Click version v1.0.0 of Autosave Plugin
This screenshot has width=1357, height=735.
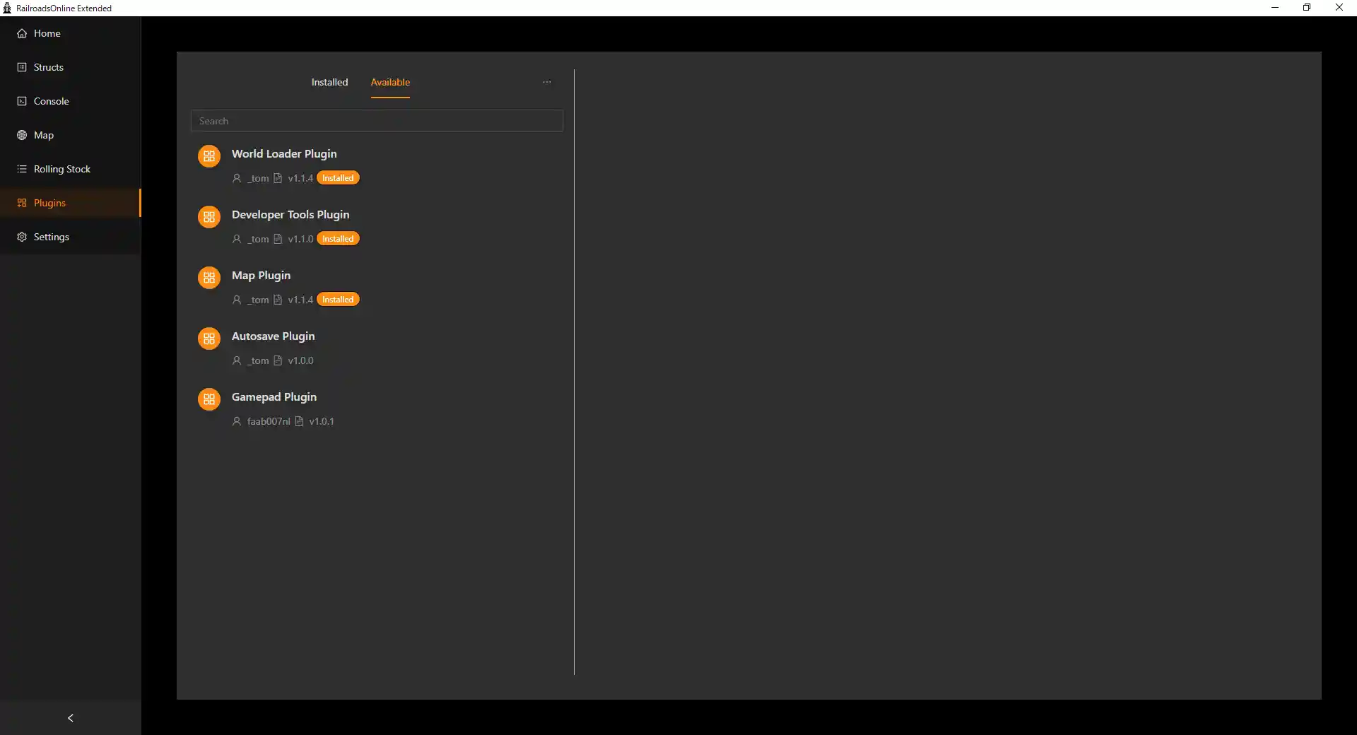(300, 360)
